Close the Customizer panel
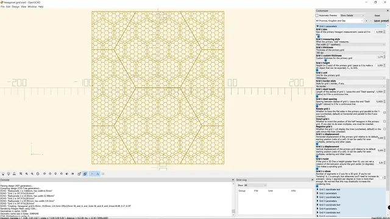The image size is (390, 219). click(x=388, y=11)
